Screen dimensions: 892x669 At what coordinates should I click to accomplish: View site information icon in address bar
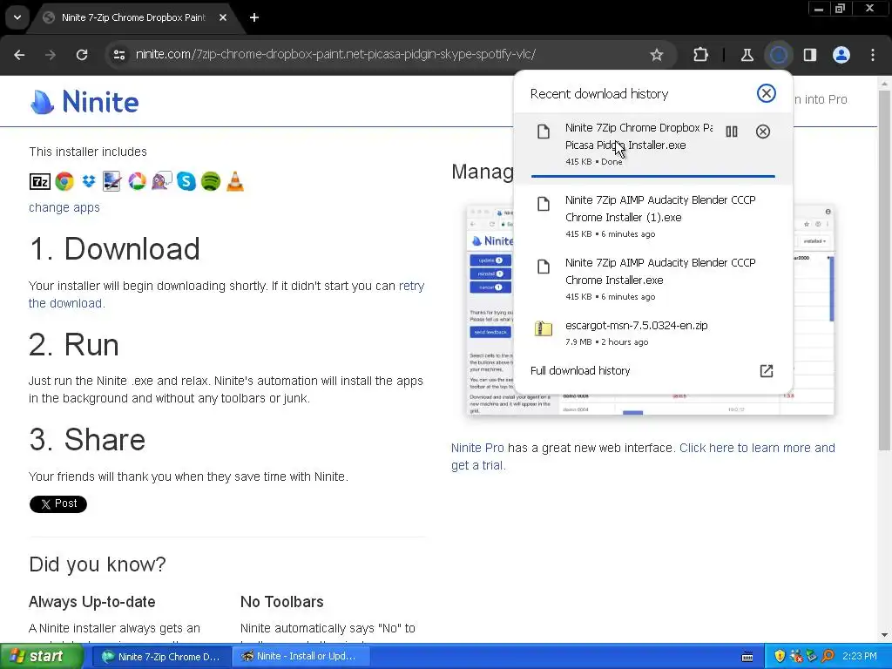[119, 55]
